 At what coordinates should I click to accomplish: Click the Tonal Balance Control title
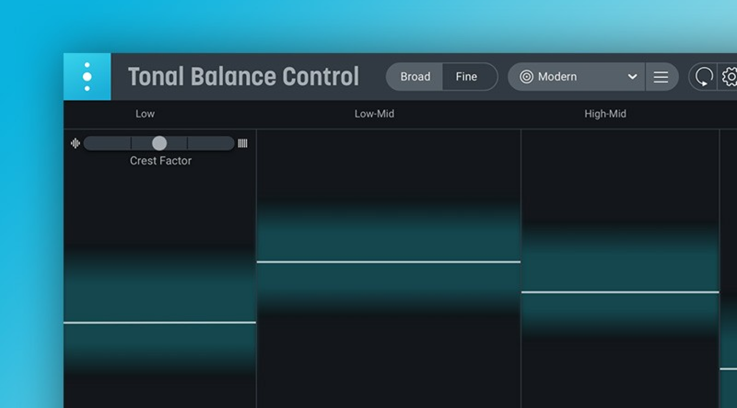click(243, 77)
